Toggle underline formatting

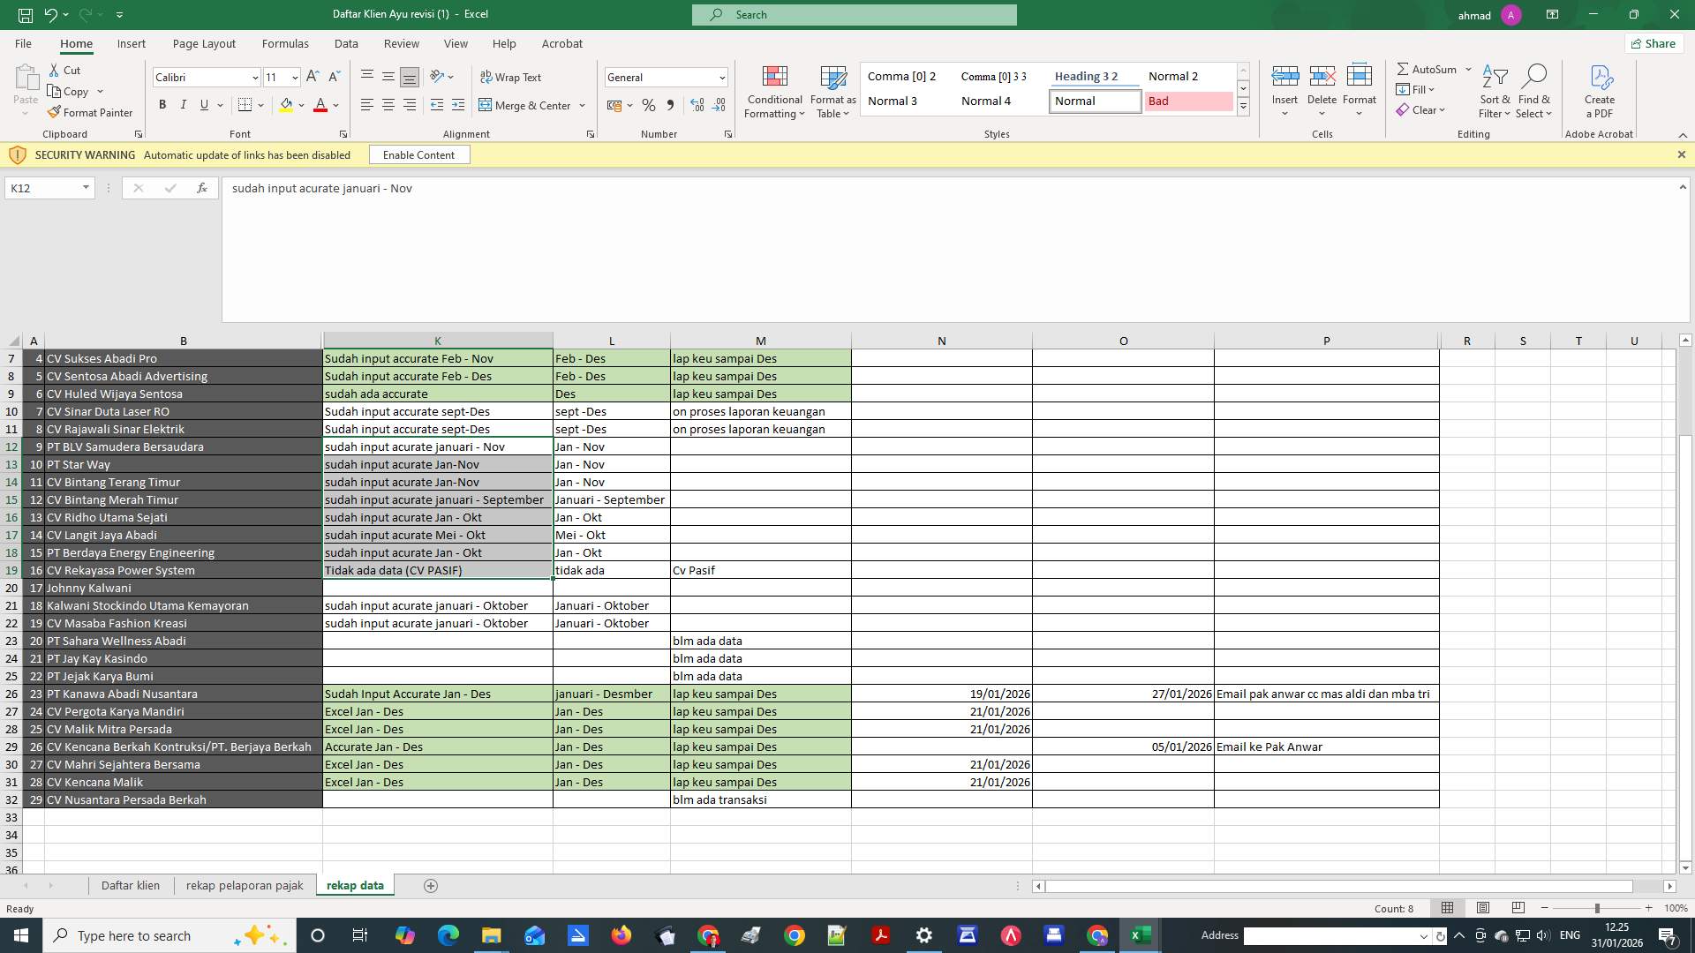204,105
